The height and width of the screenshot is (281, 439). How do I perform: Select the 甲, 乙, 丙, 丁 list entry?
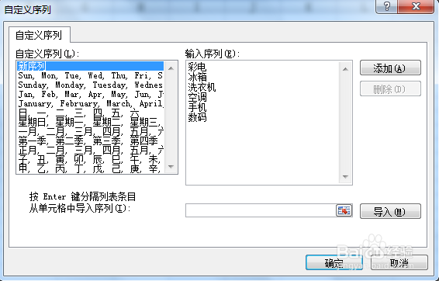click(x=90, y=168)
